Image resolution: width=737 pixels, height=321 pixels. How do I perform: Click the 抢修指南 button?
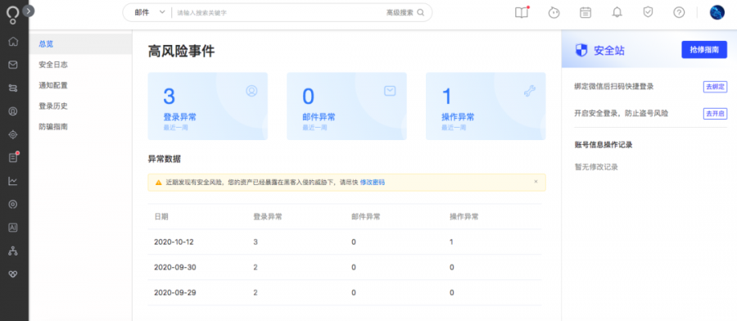704,50
